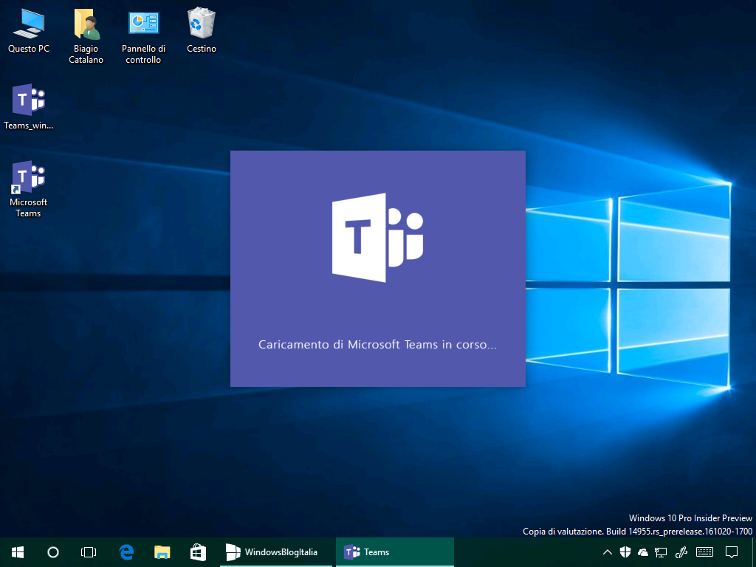The width and height of the screenshot is (756, 567).
Task: Select the Pannello di controllo desktop icon
Action: pyautogui.click(x=143, y=36)
